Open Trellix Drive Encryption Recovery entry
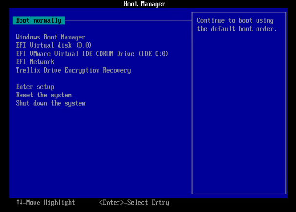 point(73,70)
